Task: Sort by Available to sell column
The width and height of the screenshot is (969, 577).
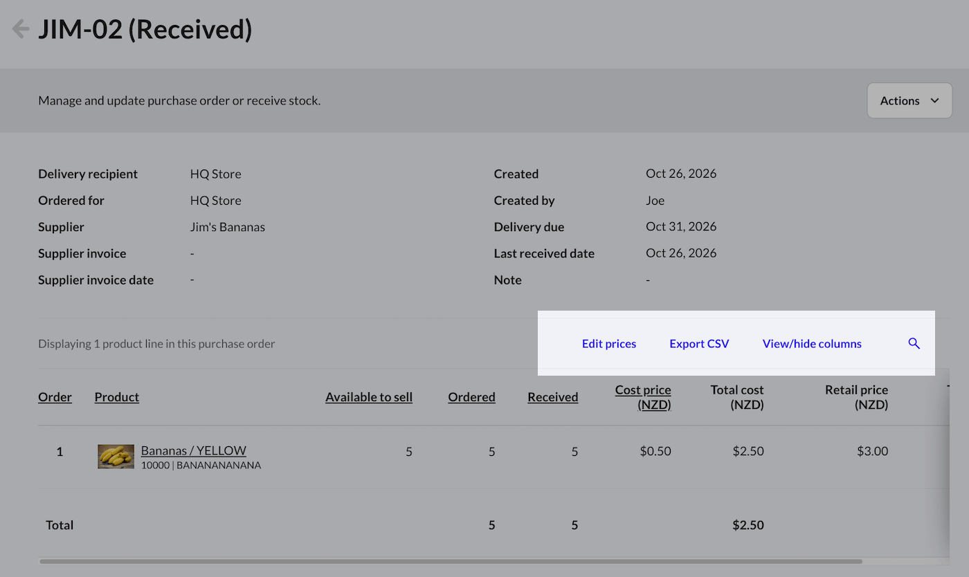Action: point(369,397)
